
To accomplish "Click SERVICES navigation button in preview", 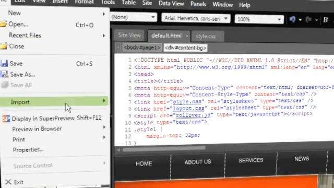I will pos(250,160).
